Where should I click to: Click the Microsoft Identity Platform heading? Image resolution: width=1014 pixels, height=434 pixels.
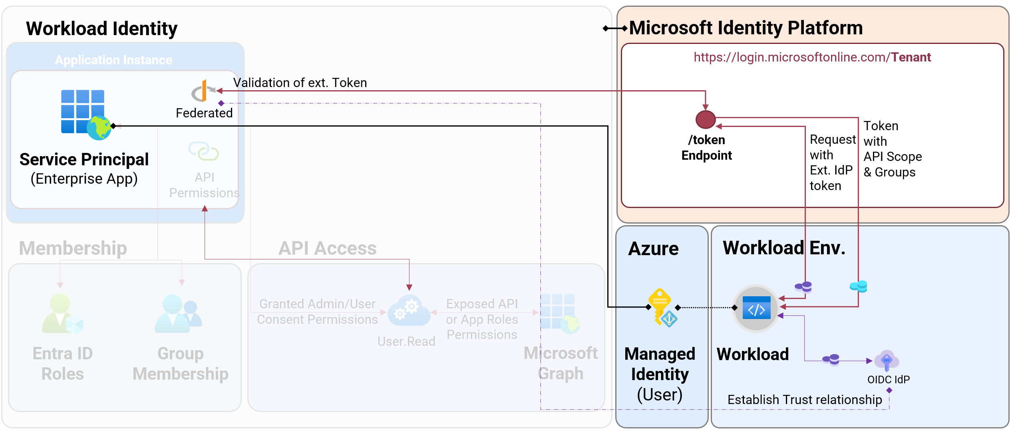tap(746, 28)
